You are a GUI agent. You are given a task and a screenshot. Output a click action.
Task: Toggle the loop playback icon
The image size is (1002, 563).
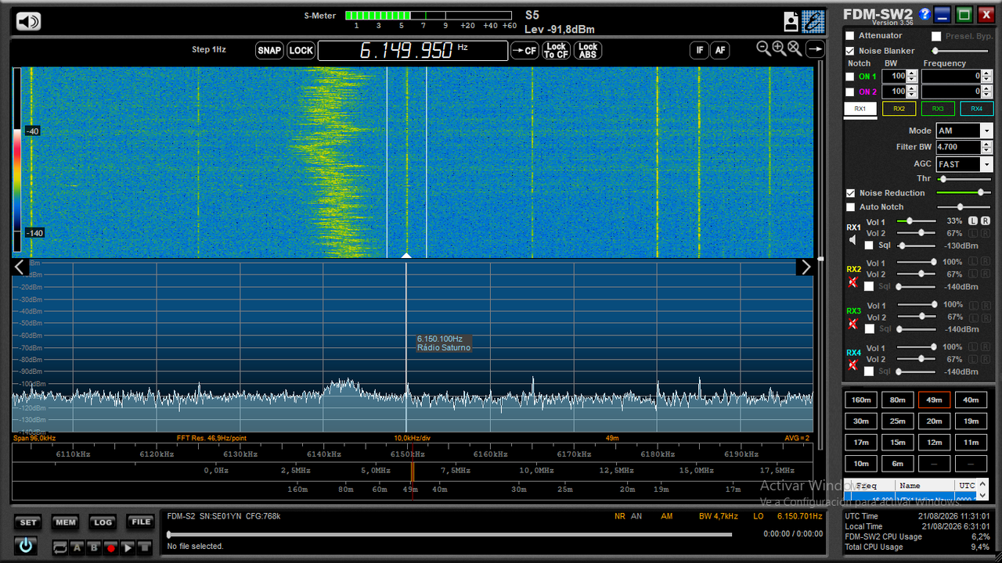pyautogui.click(x=60, y=548)
